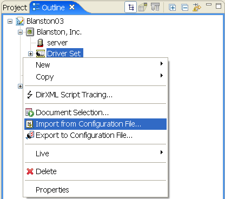
Task: Click the policy flow toolbar icon
Action: (155, 7)
